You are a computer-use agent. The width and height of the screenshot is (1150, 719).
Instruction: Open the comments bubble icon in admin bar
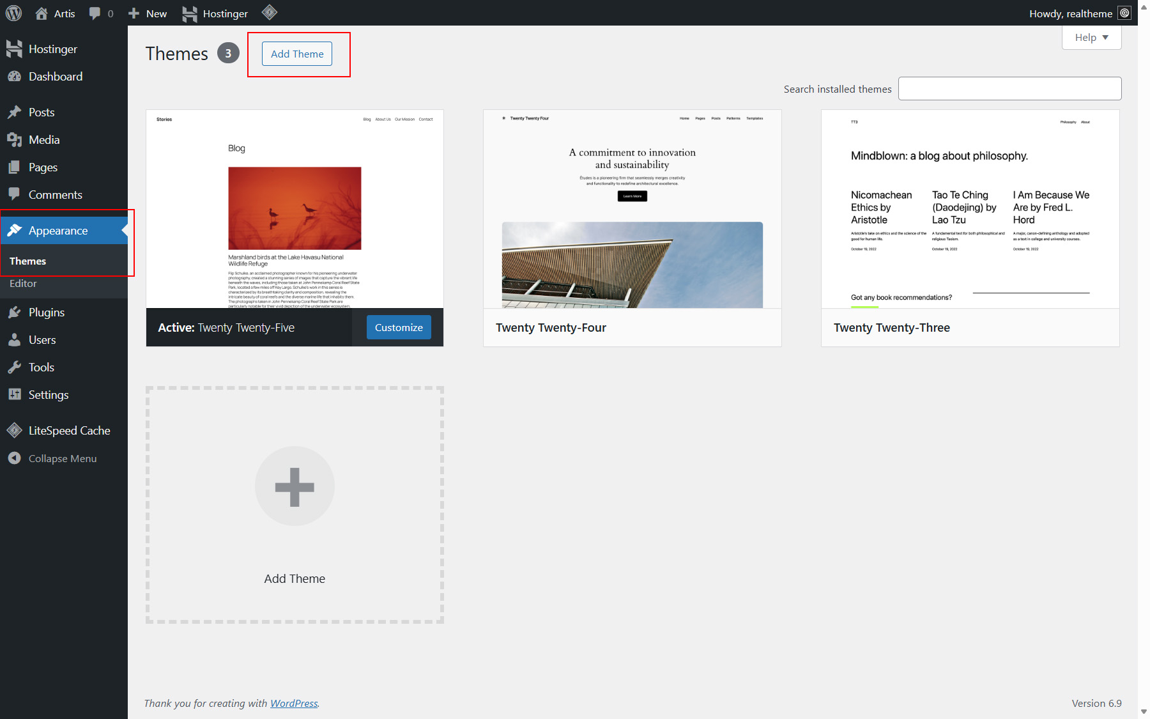click(x=95, y=13)
